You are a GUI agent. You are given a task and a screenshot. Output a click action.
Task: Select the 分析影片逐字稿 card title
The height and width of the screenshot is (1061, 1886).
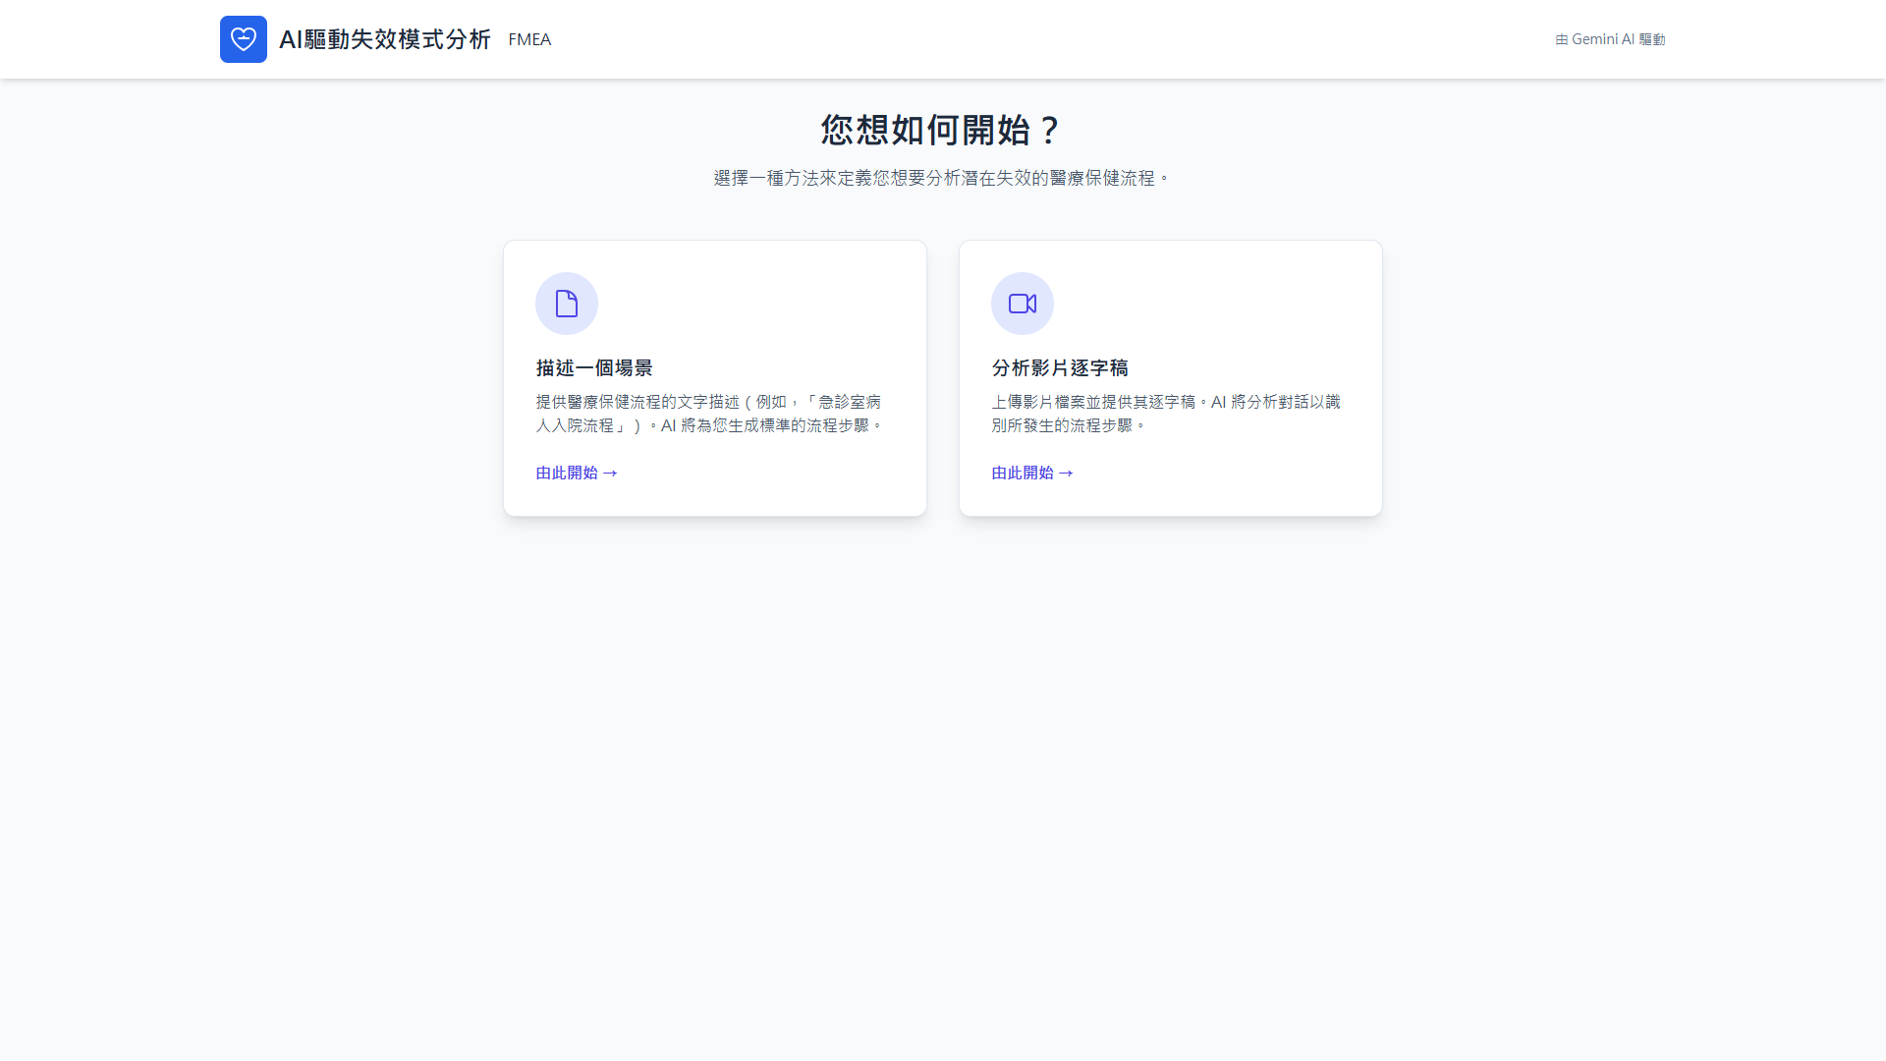tap(1060, 368)
